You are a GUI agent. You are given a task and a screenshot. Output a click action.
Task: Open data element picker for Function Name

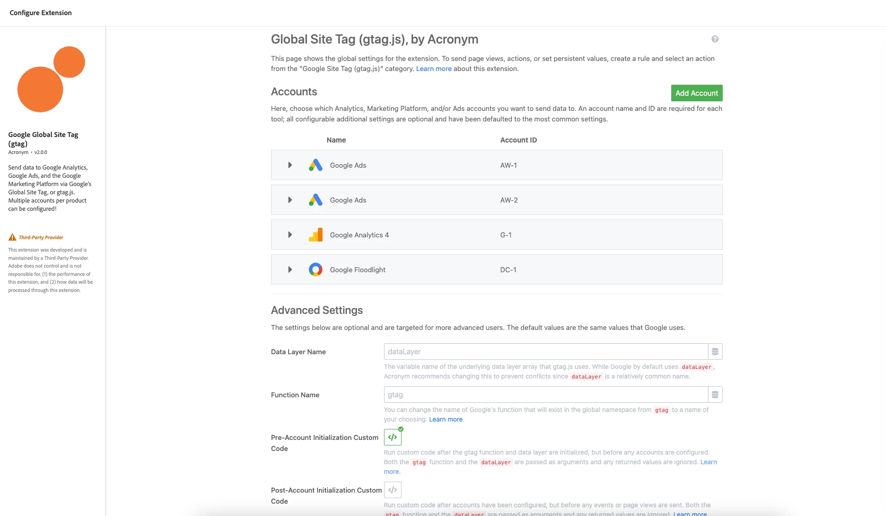[715, 395]
